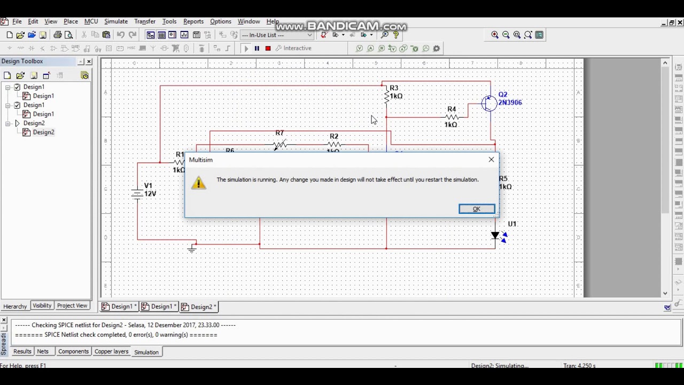Viewport: 684px width, 385px height.
Task: Collapse the first Design1 tree node
Action: tap(8, 87)
